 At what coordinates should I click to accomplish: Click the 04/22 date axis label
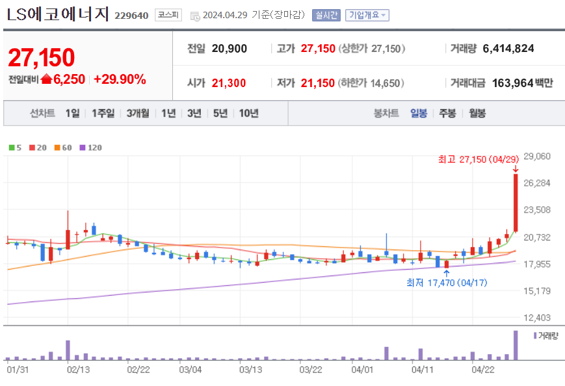[483, 370]
